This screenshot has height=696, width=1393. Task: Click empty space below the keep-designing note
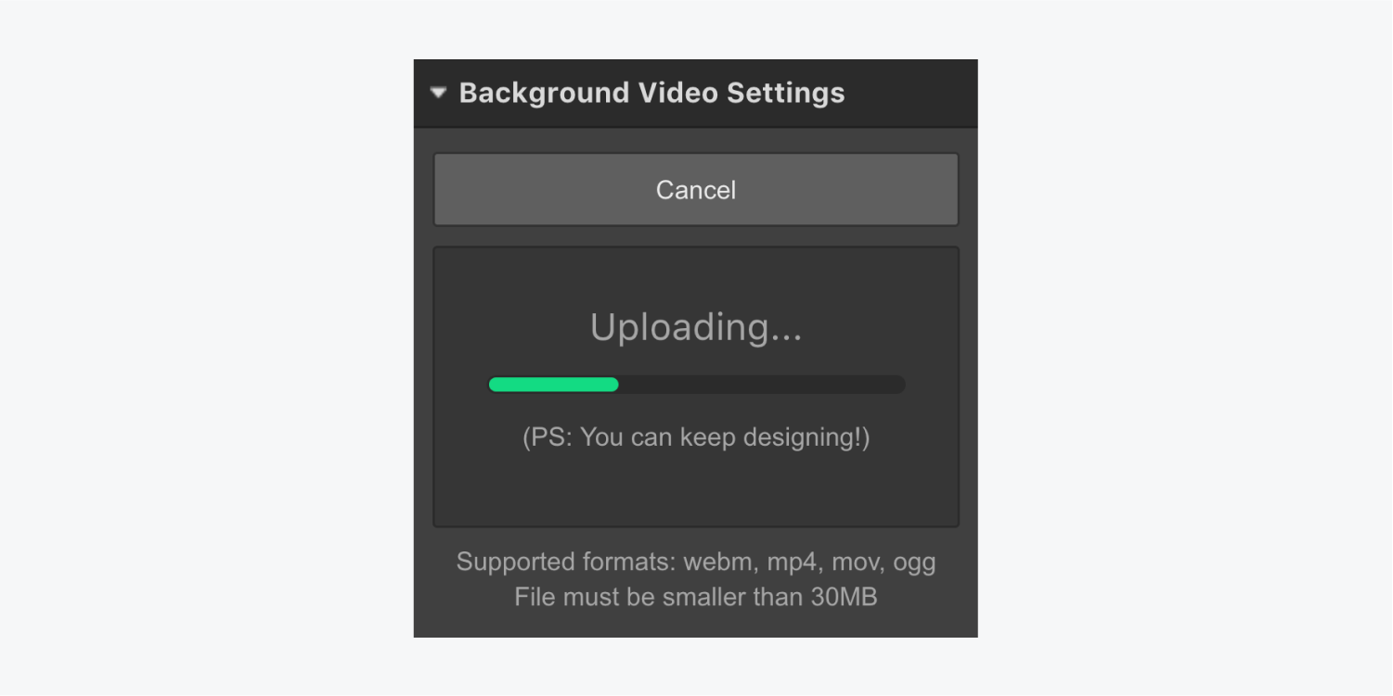pos(696,489)
